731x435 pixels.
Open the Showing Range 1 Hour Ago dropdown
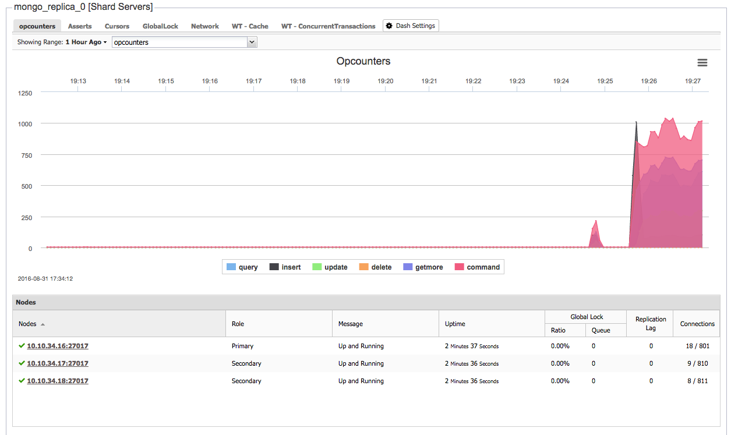pos(86,42)
